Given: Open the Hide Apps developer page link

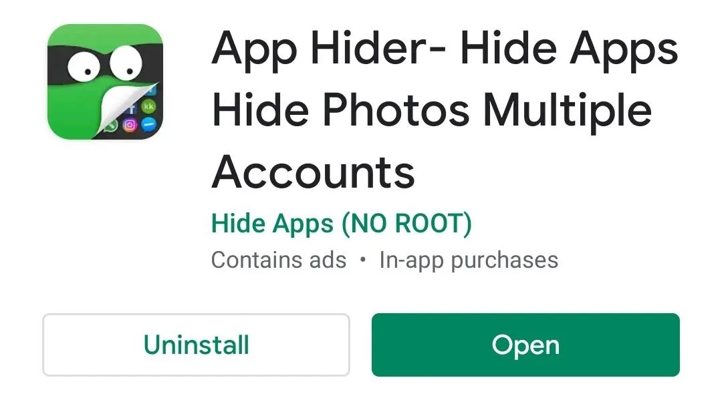Looking at the screenshot, I should tap(341, 224).
